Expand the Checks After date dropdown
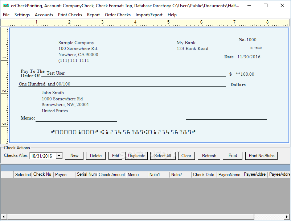 tap(59, 156)
